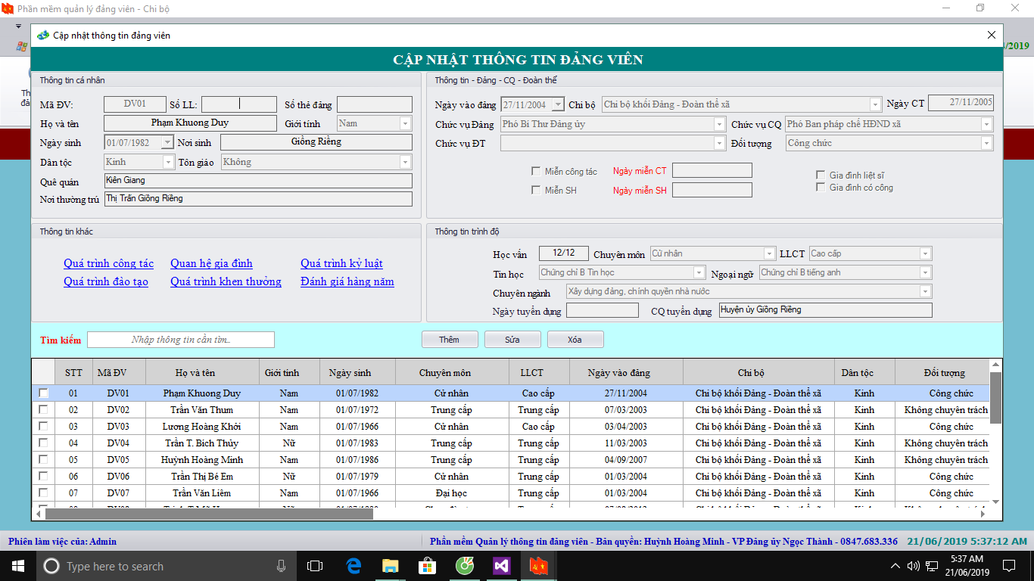Screen dimensions: 1034x581
Task: Click the green circular app taskbar icon
Action: (464, 566)
